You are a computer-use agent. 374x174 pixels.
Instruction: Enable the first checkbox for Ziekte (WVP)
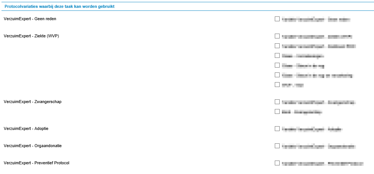277,36
